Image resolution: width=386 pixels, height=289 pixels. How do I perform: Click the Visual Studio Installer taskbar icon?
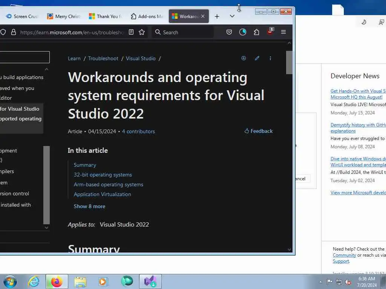click(x=150, y=281)
